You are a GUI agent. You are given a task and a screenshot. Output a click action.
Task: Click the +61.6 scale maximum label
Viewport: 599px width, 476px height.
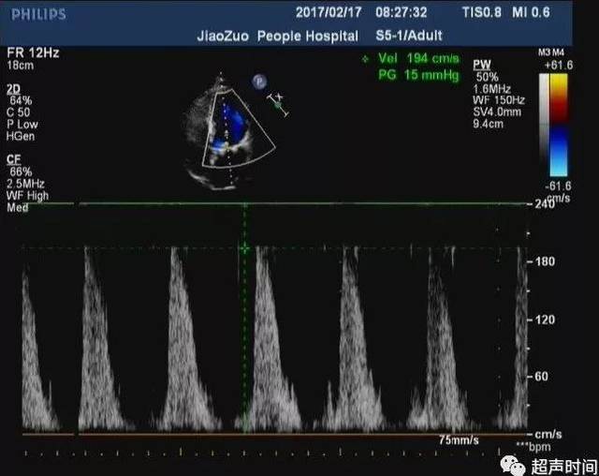pos(559,66)
